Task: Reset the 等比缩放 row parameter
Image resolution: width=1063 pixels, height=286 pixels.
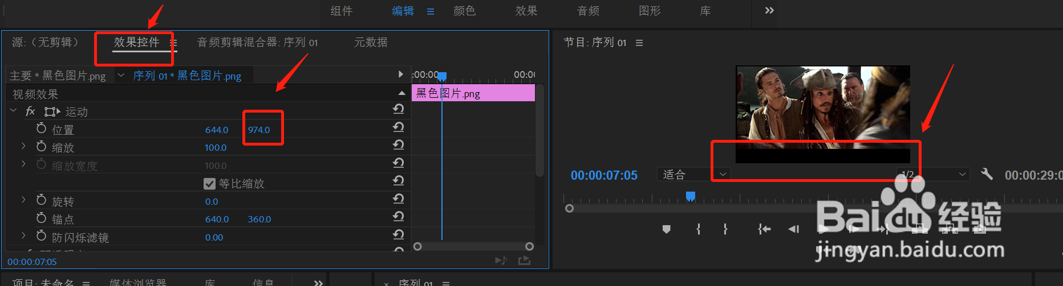Action: [x=399, y=181]
